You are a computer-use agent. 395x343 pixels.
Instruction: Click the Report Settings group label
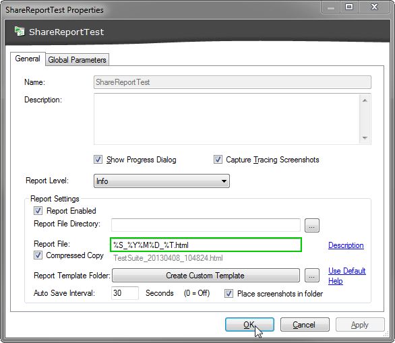(55, 199)
